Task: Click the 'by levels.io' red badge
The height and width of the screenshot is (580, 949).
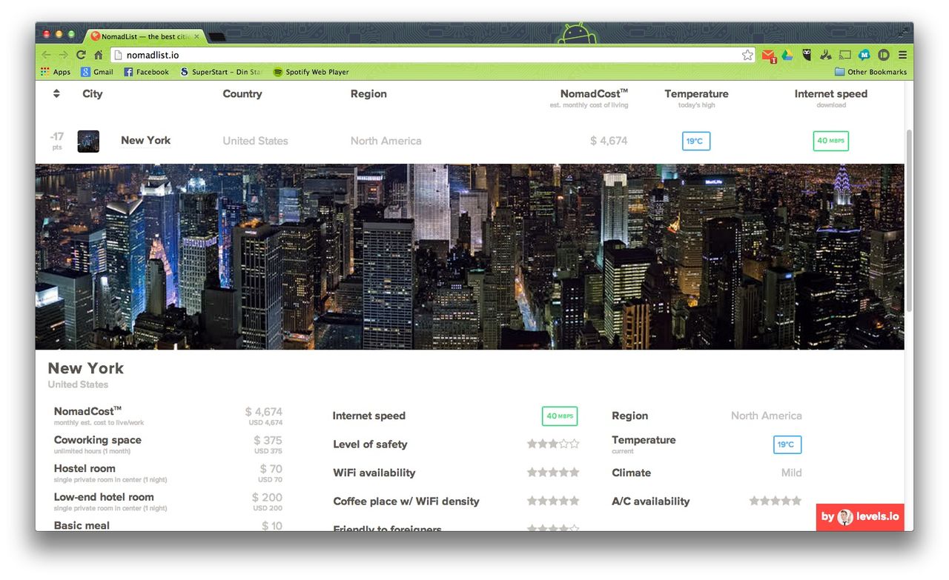Action: pos(860,517)
